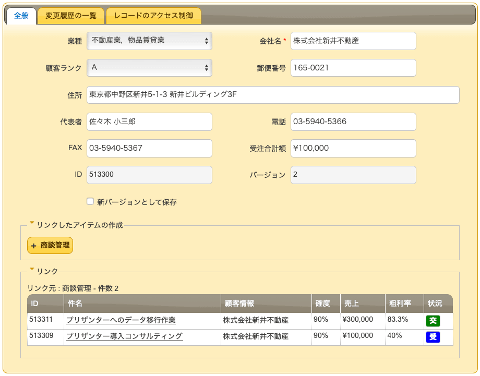Click the 83.3% margin cell
This screenshot has height=376, width=480.
[x=405, y=321]
